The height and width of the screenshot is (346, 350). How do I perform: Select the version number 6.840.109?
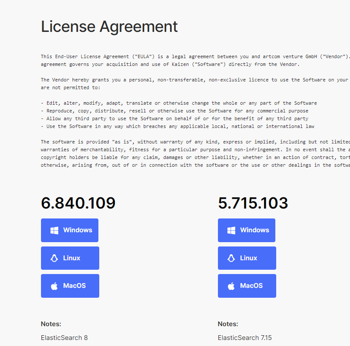[78, 203]
